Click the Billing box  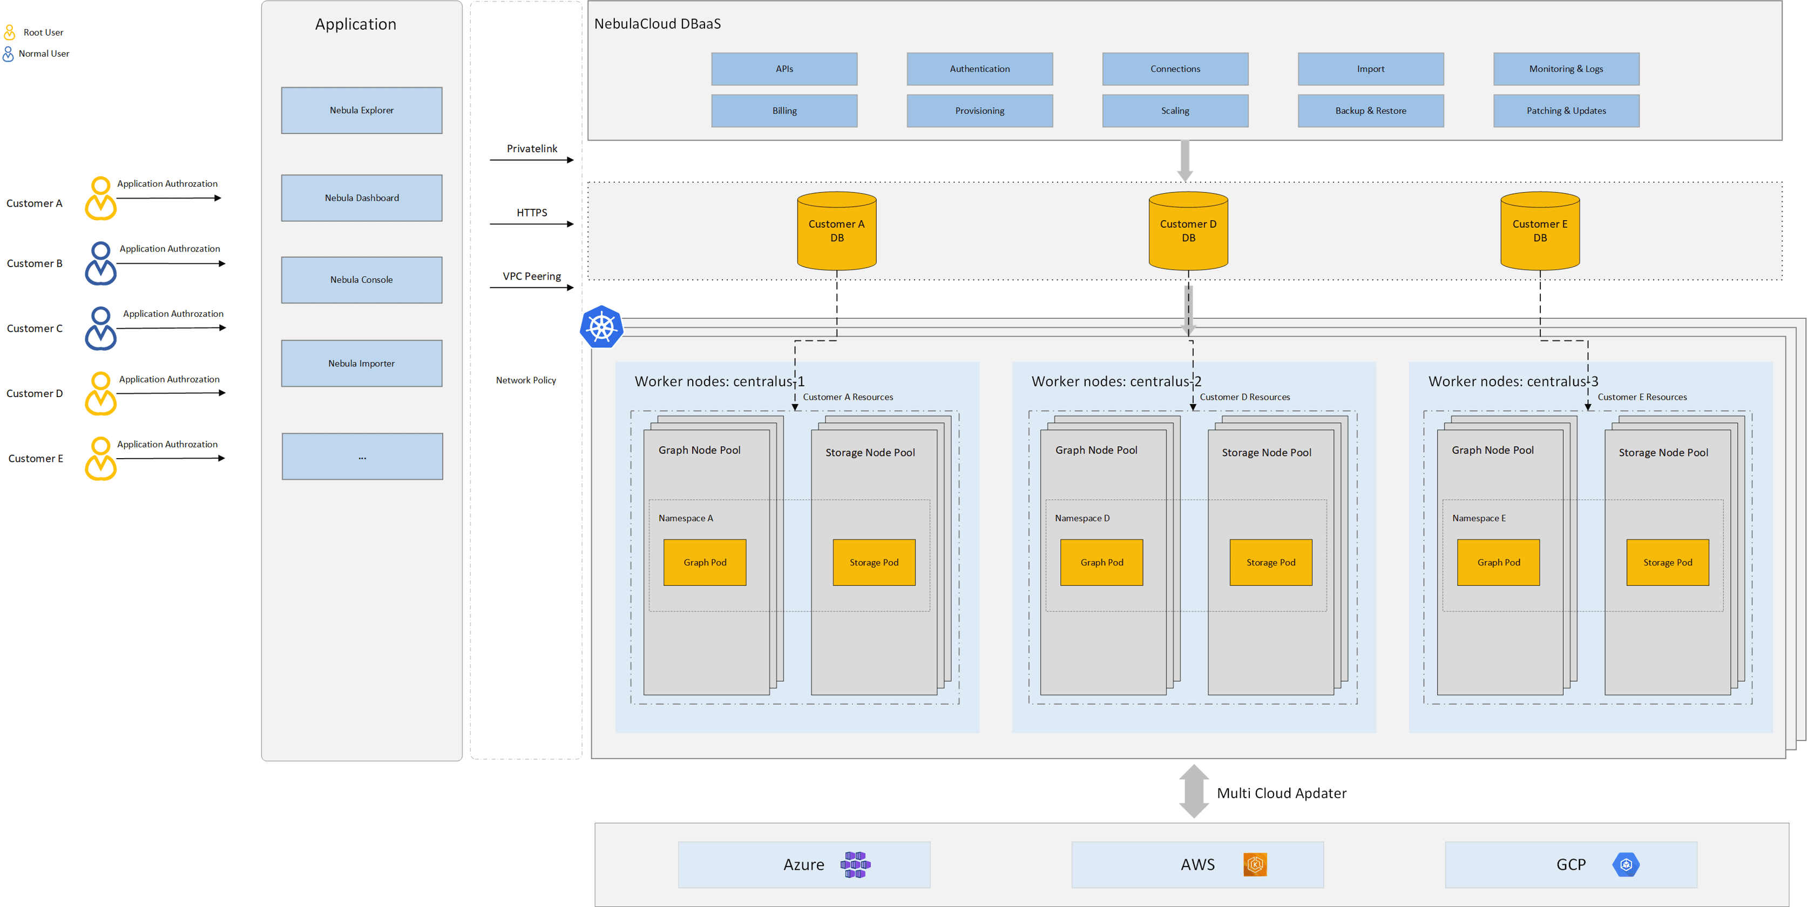tap(784, 111)
